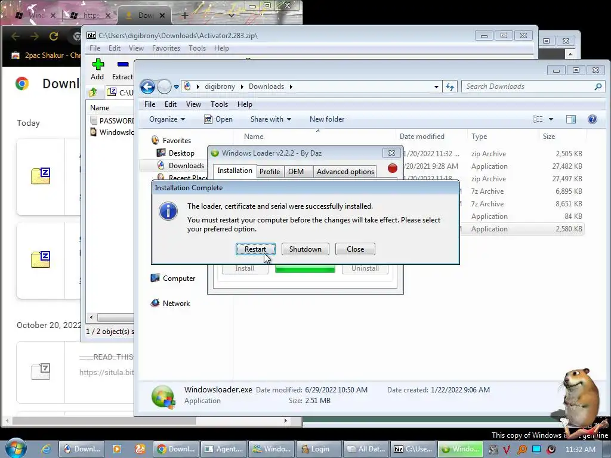The height and width of the screenshot is (458, 611).
Task: Click the Shutdown button in the dialog
Action: [305, 249]
